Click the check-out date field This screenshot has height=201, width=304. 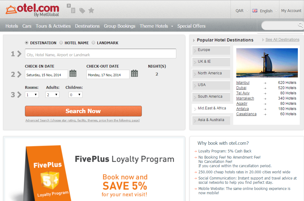tap(108, 74)
